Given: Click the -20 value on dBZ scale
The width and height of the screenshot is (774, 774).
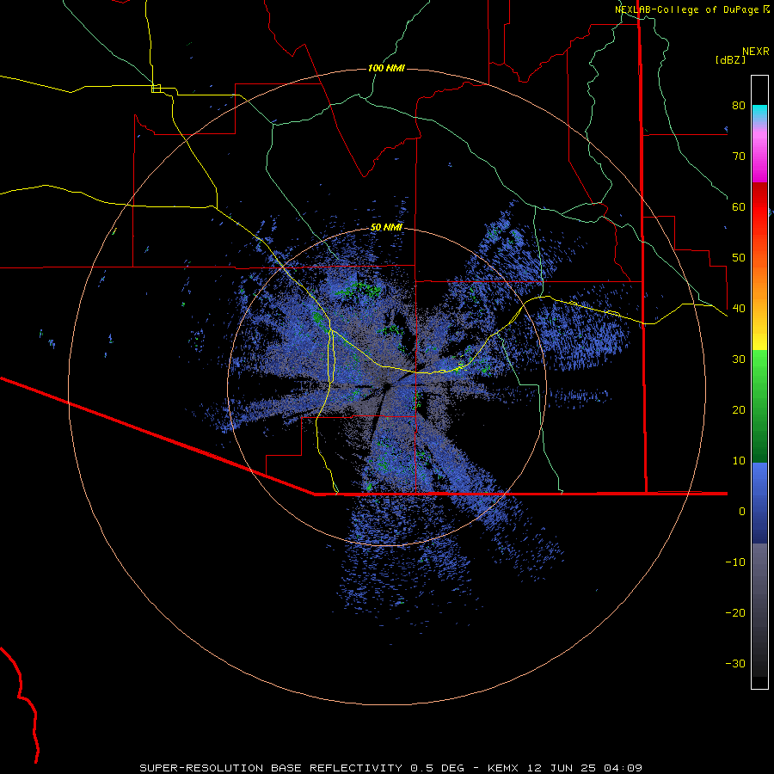Looking at the screenshot, I should click(735, 613).
